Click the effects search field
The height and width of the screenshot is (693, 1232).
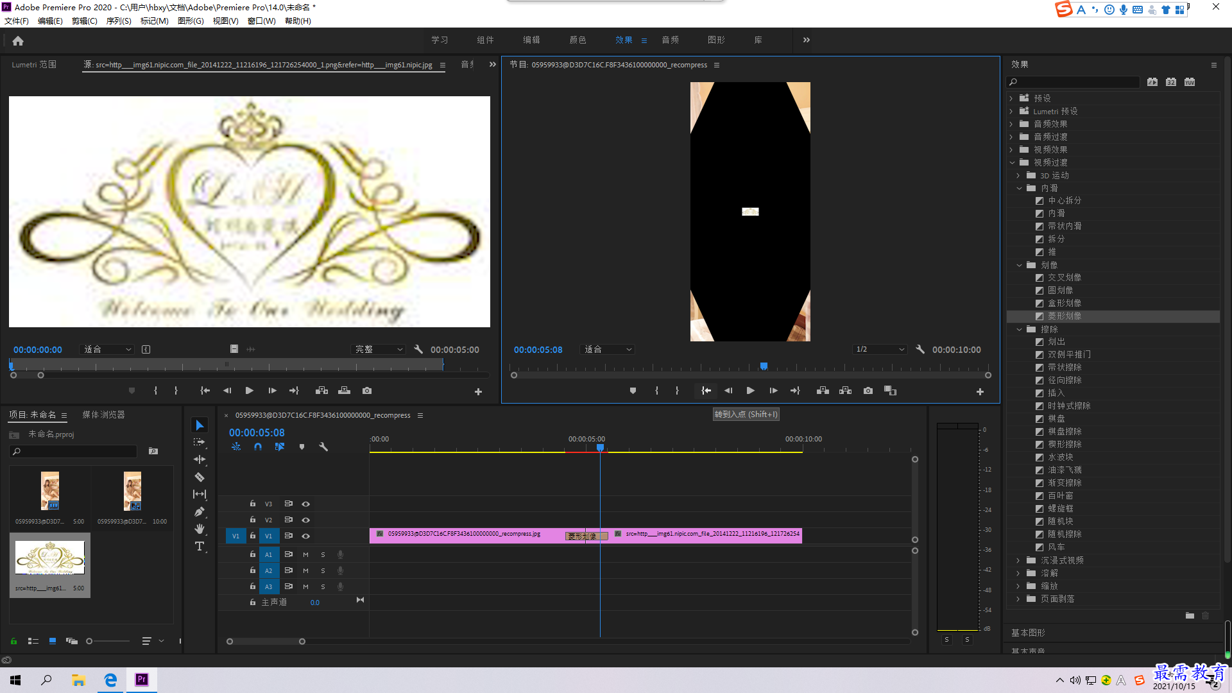1073,82
